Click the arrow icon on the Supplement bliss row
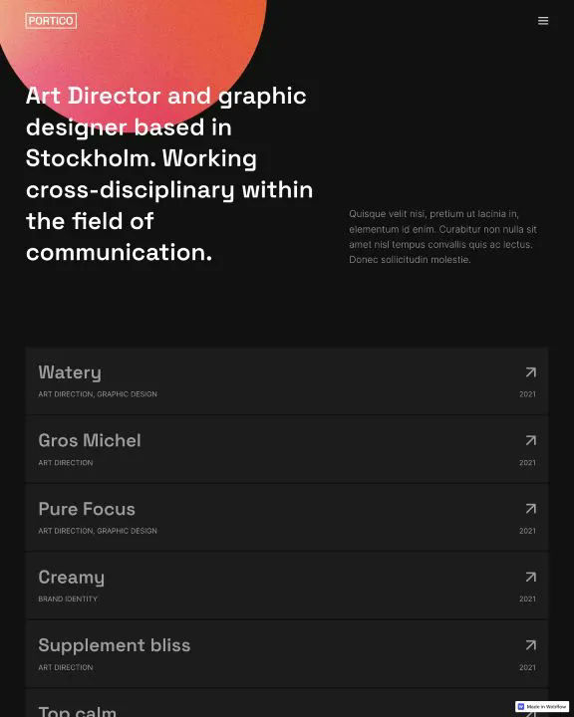574x717 pixels. [530, 645]
